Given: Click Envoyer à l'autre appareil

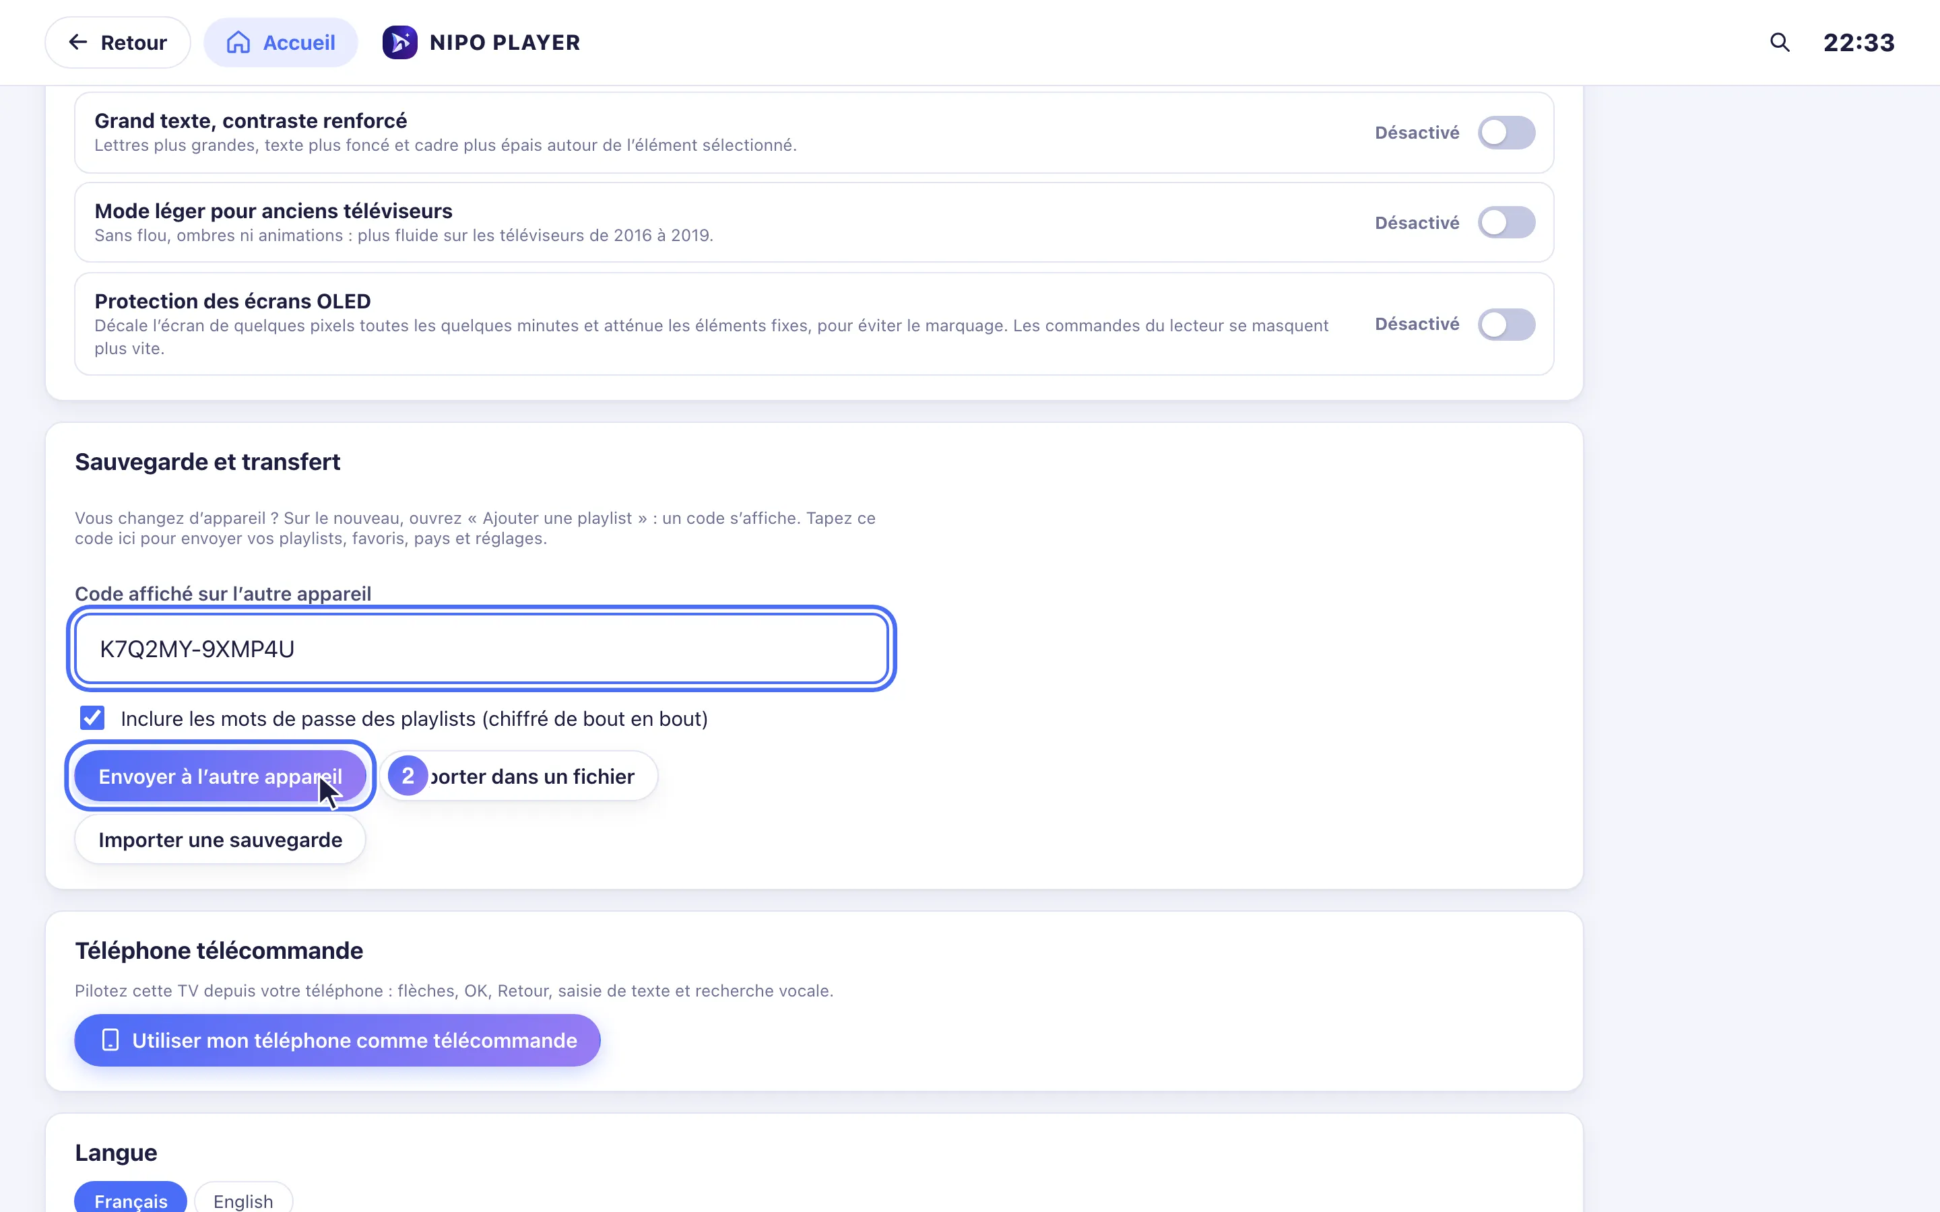Looking at the screenshot, I should click(x=220, y=776).
